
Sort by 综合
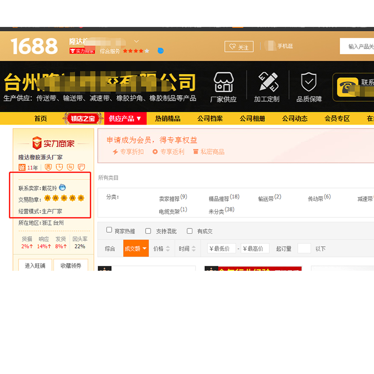pyautogui.click(x=110, y=249)
